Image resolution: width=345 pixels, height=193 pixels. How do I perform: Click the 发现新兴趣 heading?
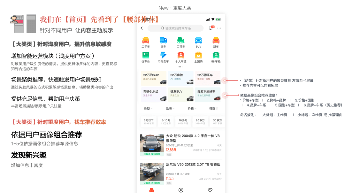tap(29, 155)
